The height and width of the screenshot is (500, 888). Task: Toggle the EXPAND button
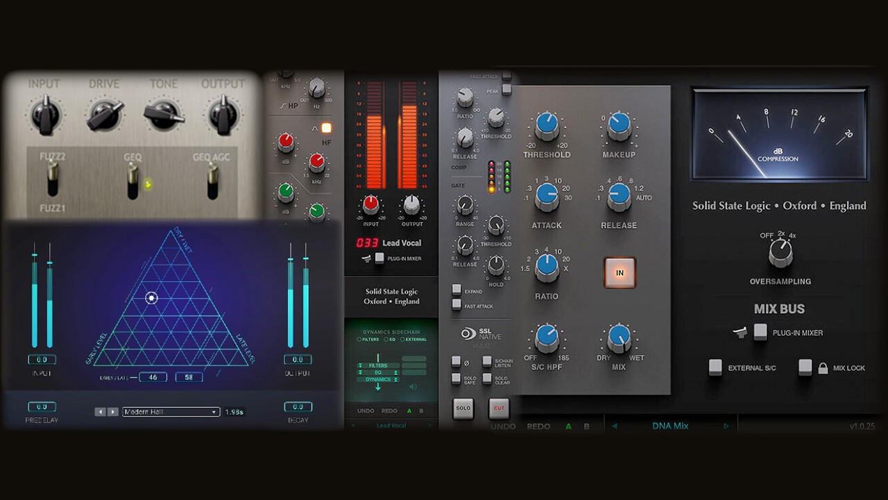(x=456, y=290)
